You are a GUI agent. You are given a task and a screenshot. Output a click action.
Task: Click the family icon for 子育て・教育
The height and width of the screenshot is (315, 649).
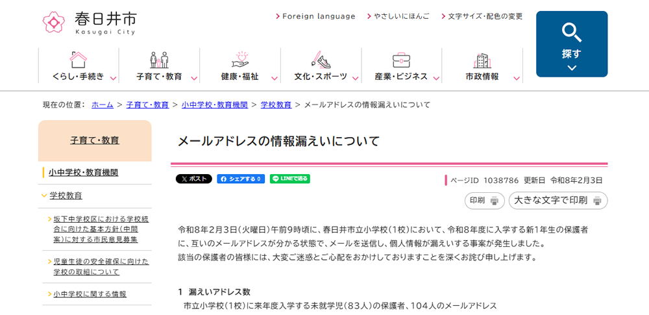click(159, 60)
